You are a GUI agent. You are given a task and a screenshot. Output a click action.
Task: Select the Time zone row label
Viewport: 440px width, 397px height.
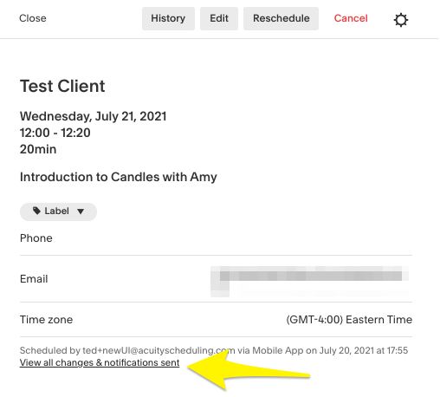click(x=46, y=320)
